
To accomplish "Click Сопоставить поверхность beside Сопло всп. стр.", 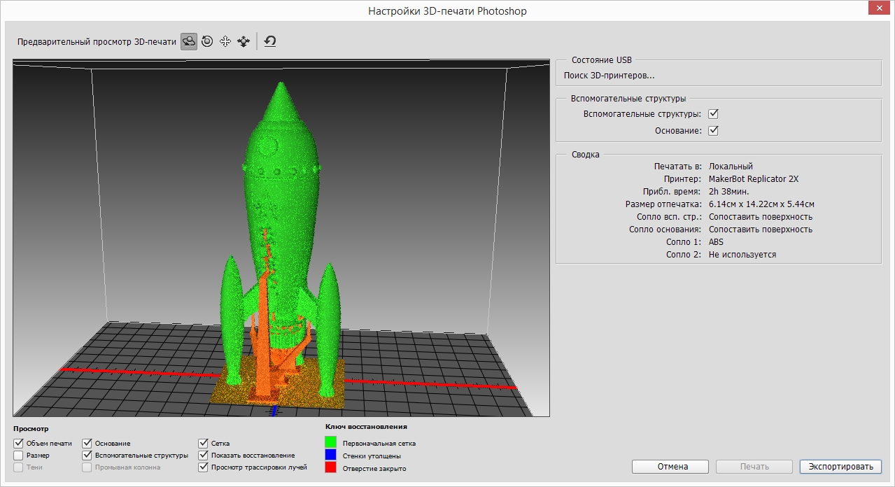I will pos(761,217).
